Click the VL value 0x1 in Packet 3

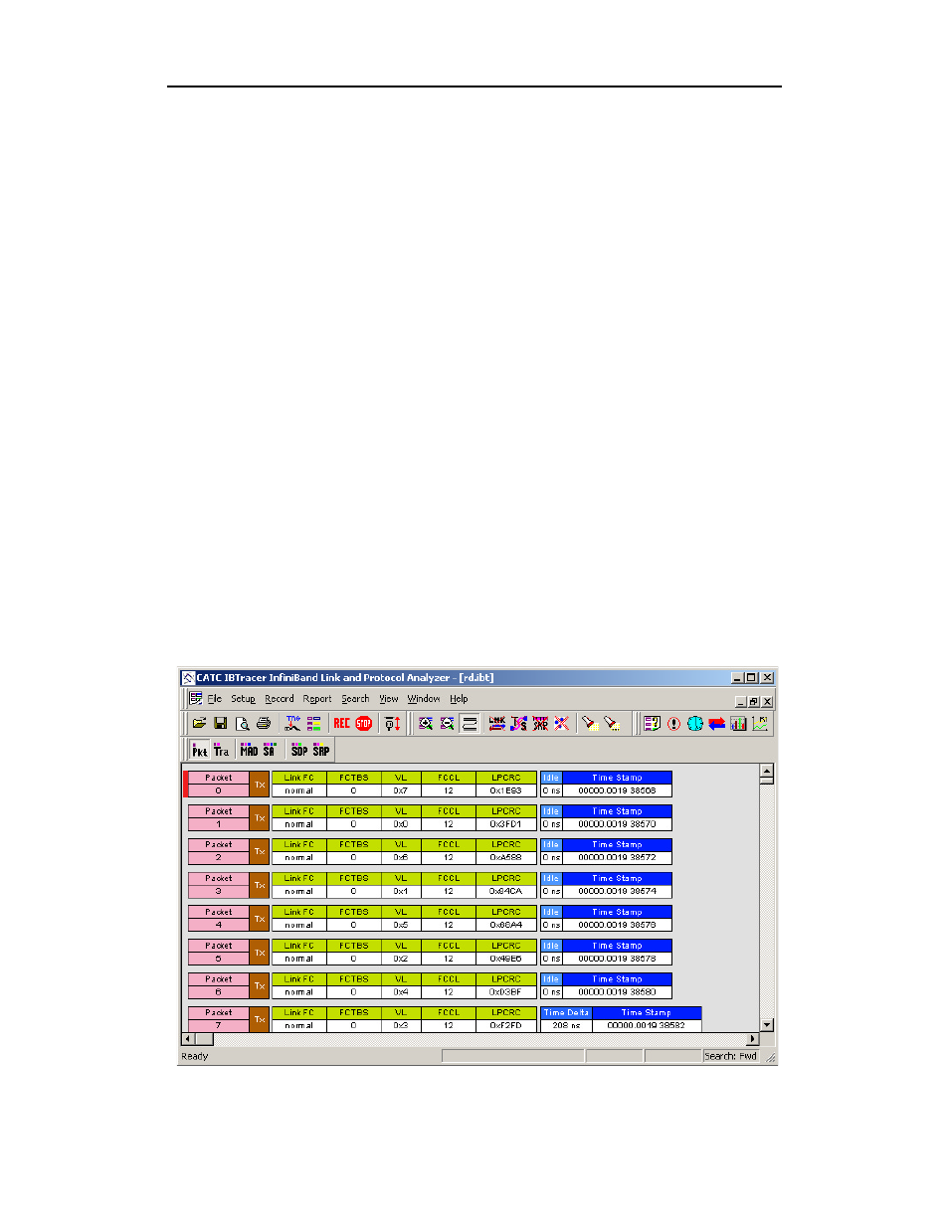pos(401,891)
